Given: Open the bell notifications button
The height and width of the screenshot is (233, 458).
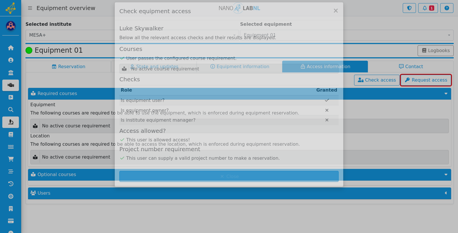Looking at the screenshot, I should (x=428, y=8).
